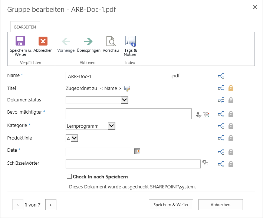Screen dimensions: 263x218
Task: Click the tag browse icon beside Schlüsselwörter
Action: coord(205,162)
